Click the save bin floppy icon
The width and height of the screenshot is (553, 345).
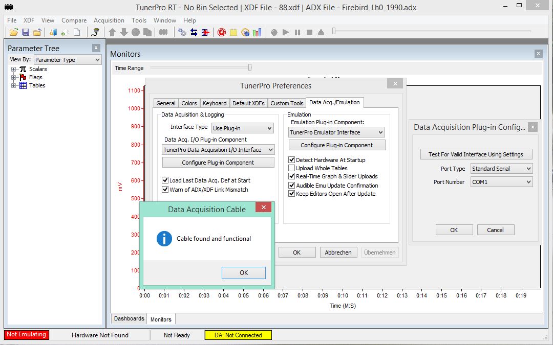pyautogui.click(x=26, y=32)
